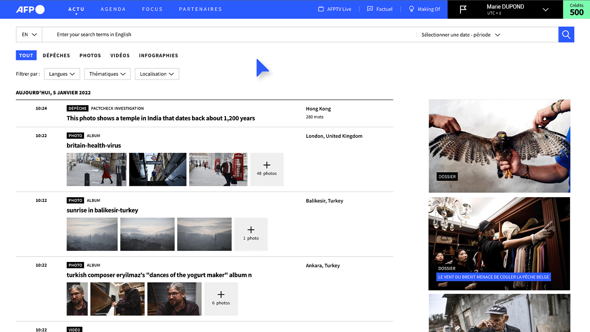Open the Crédits 500 panel
The width and height of the screenshot is (590, 332).
point(577,9)
